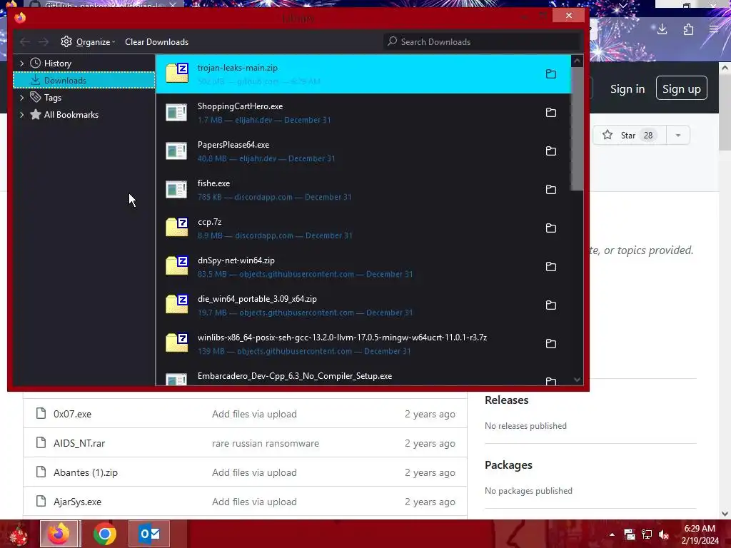
Task: Click the taskbar clock showing 6:29 AM
Action: (x=700, y=534)
